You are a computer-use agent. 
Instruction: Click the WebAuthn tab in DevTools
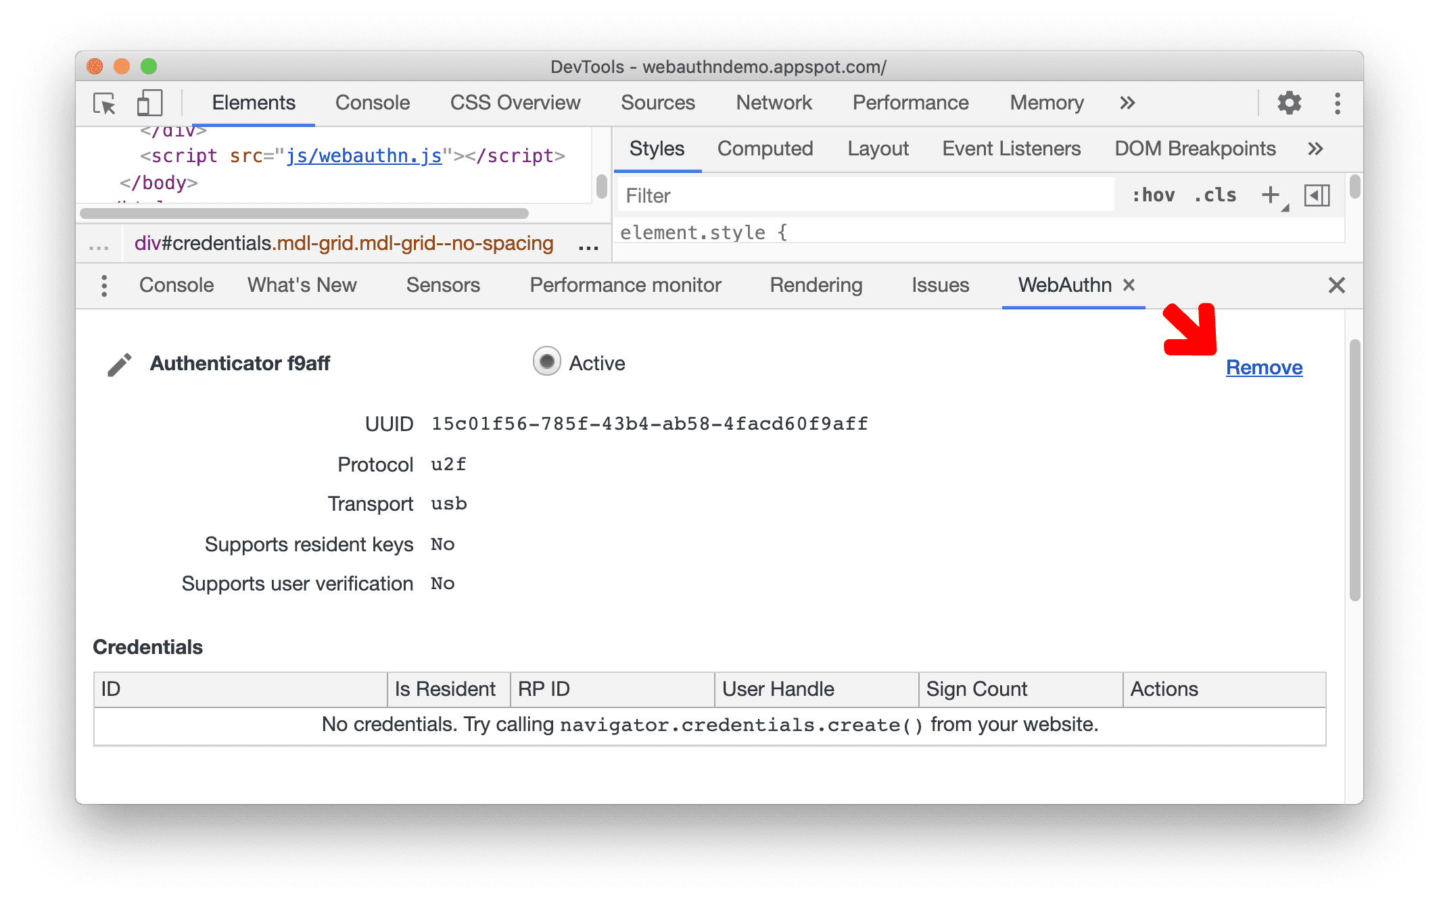coord(1063,286)
